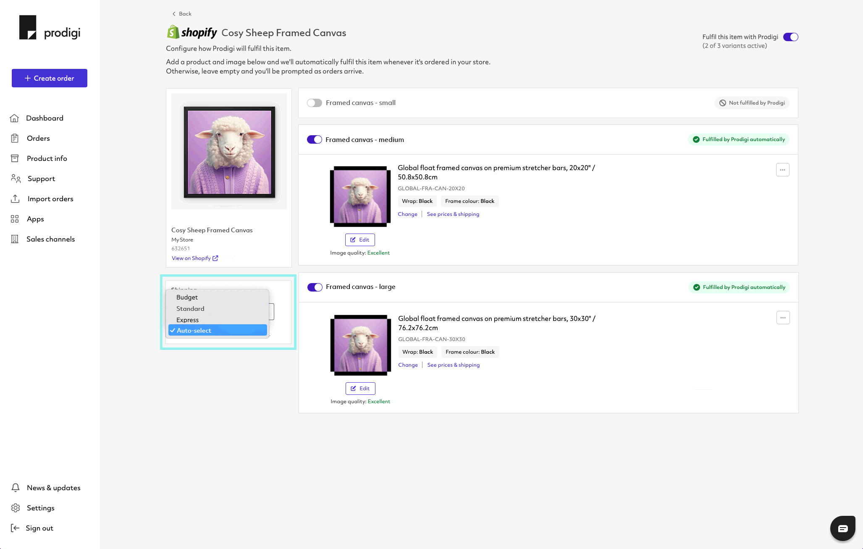This screenshot has width=863, height=549.
Task: Click the Create order button
Action: point(49,78)
